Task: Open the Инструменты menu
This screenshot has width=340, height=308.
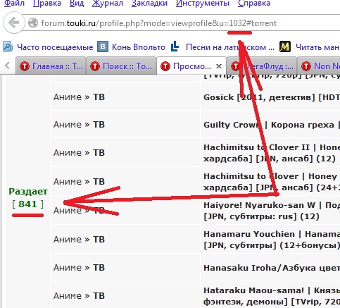Action: [203, 4]
